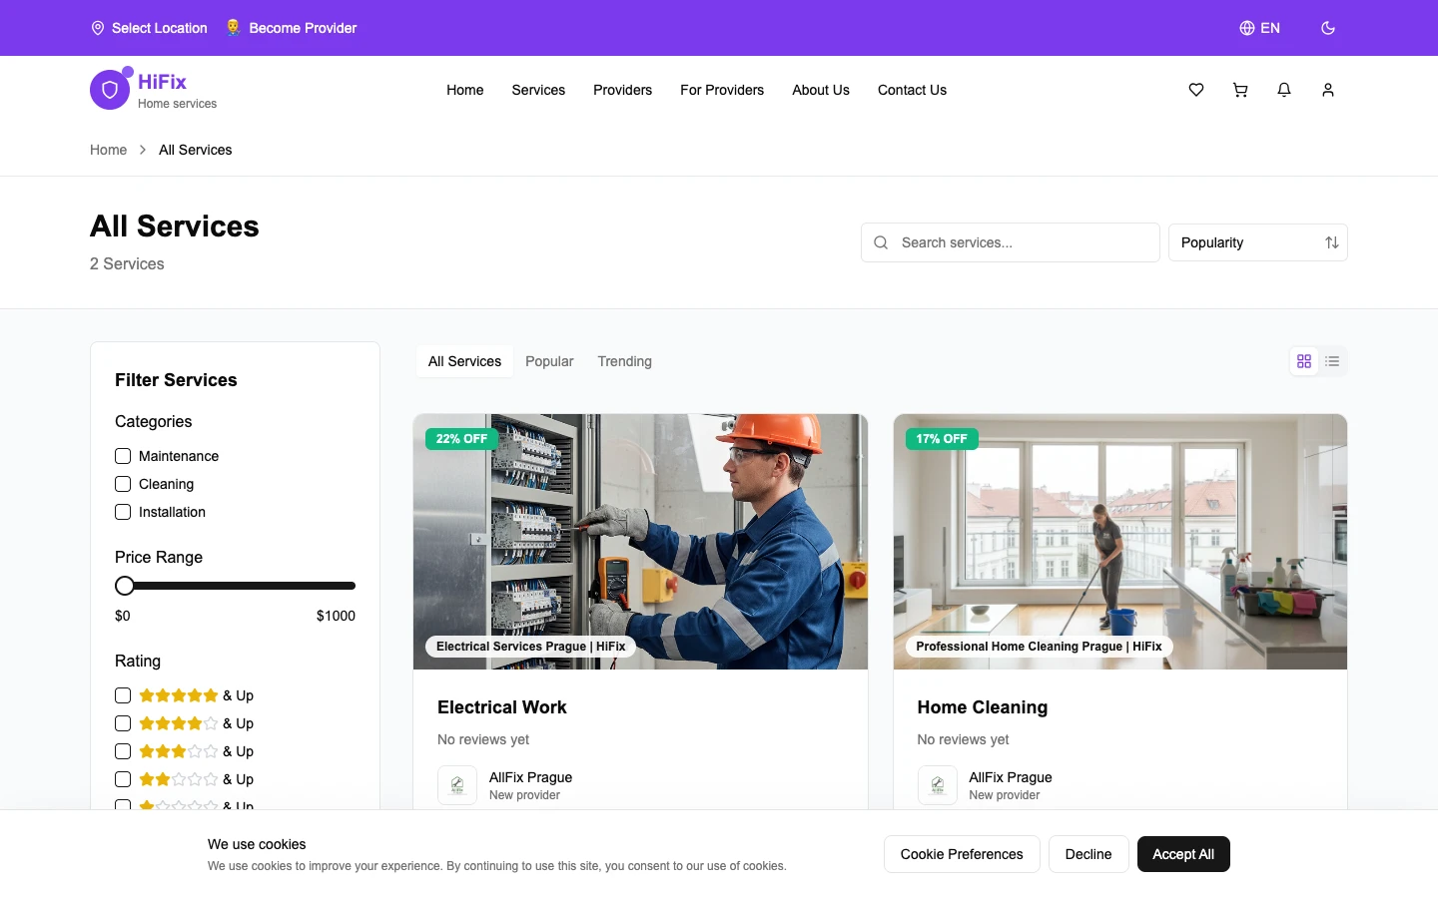
Task: Check the Cleaning category filter
Action: point(123,484)
